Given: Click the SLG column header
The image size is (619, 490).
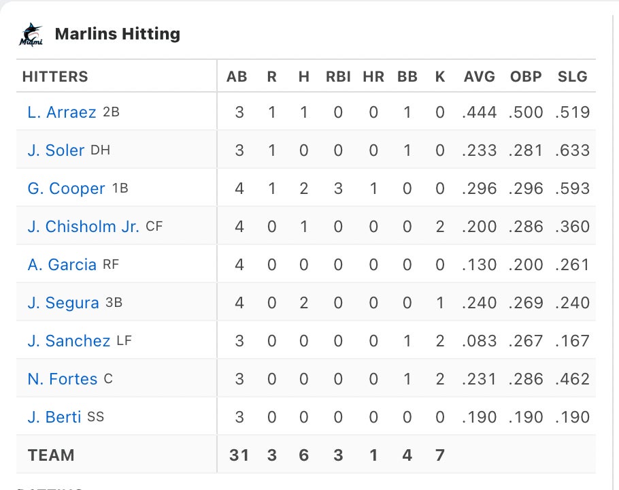Looking at the screenshot, I should [x=572, y=77].
